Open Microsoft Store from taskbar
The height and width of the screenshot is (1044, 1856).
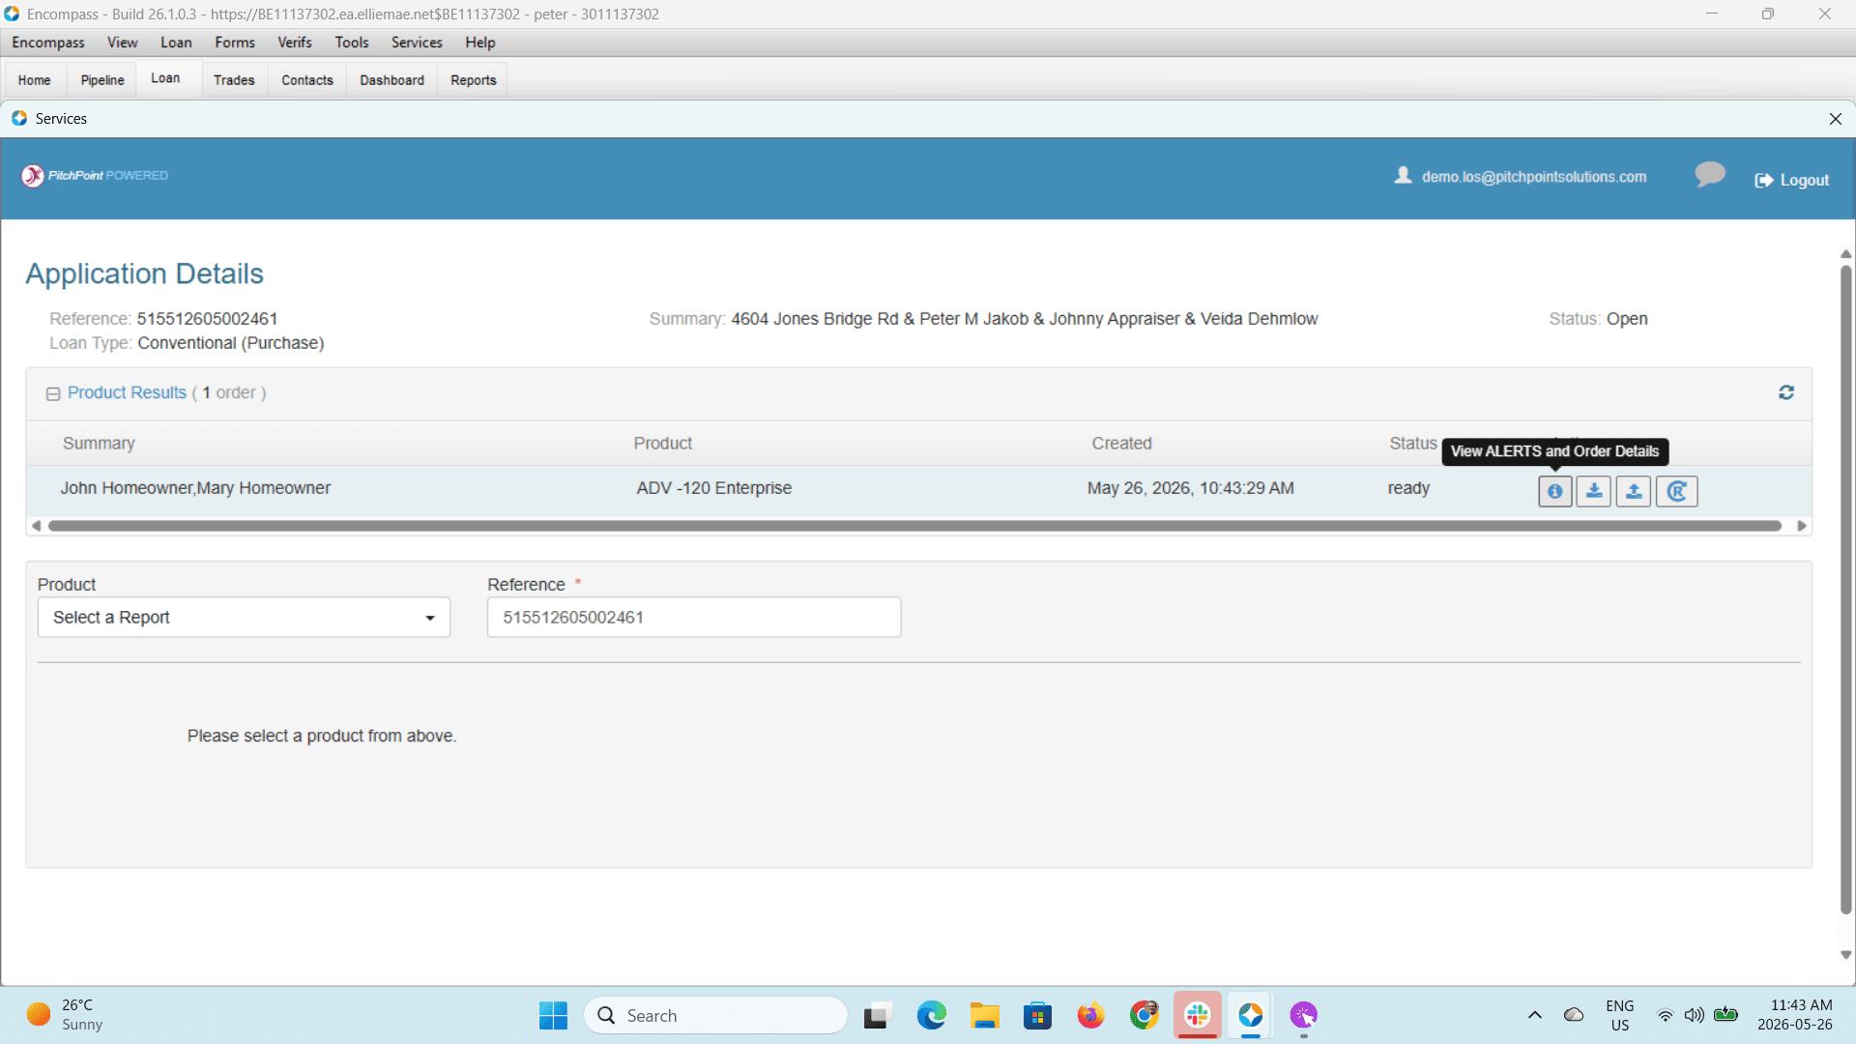coord(1037,1015)
